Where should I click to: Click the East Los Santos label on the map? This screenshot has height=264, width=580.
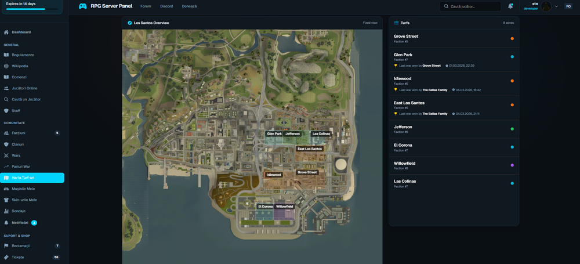310,149
